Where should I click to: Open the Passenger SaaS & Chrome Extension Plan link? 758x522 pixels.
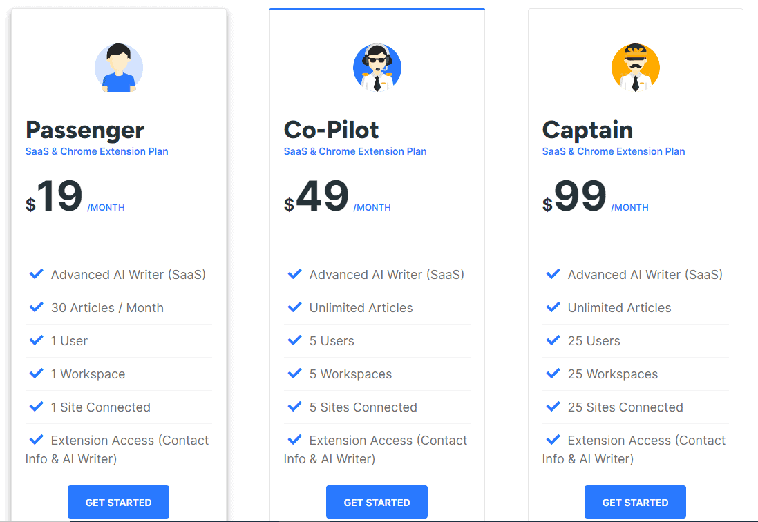(97, 151)
